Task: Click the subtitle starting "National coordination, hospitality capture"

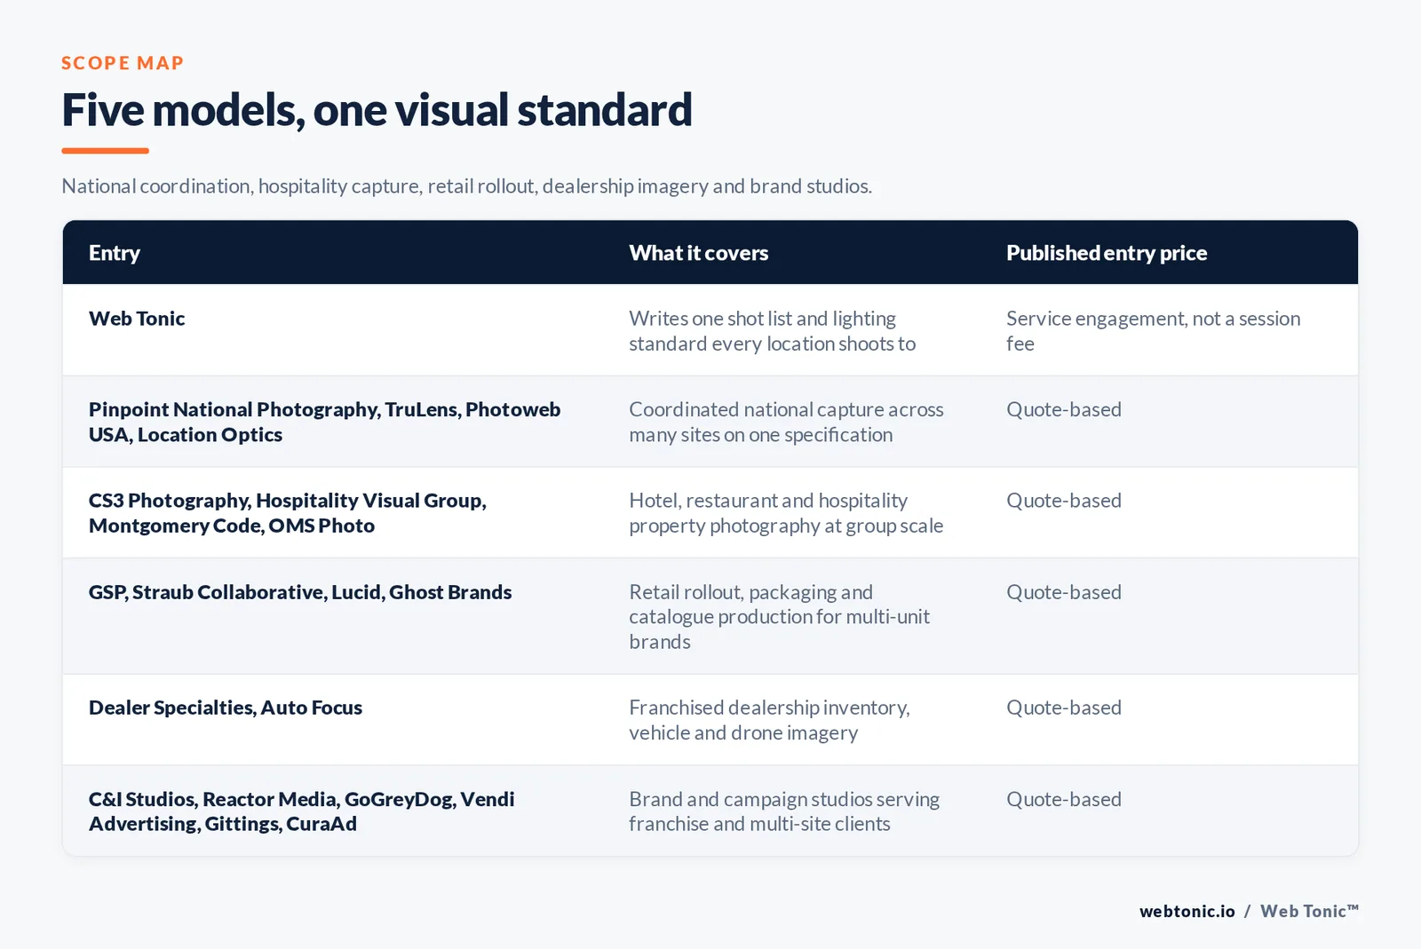Action: [466, 186]
